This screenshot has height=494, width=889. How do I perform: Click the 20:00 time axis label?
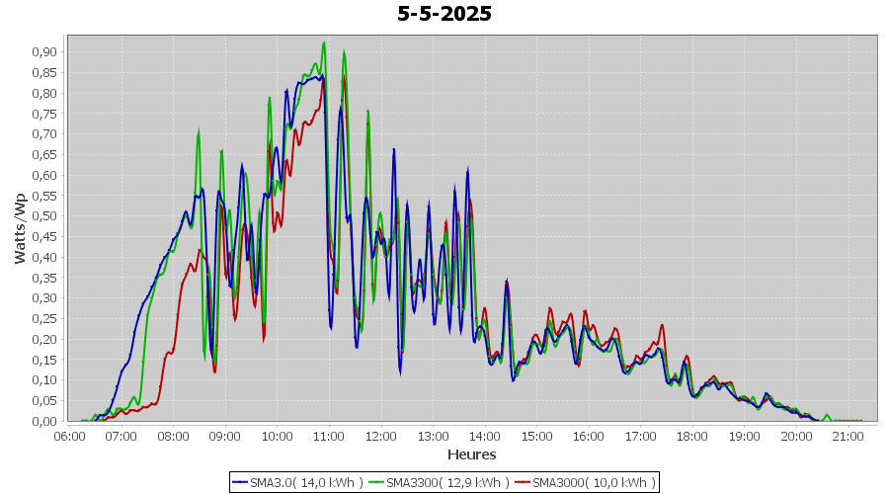pos(796,436)
